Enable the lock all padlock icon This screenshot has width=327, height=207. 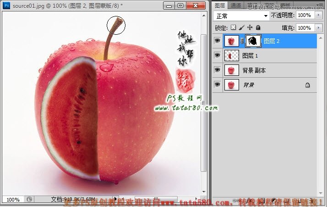pos(258,27)
